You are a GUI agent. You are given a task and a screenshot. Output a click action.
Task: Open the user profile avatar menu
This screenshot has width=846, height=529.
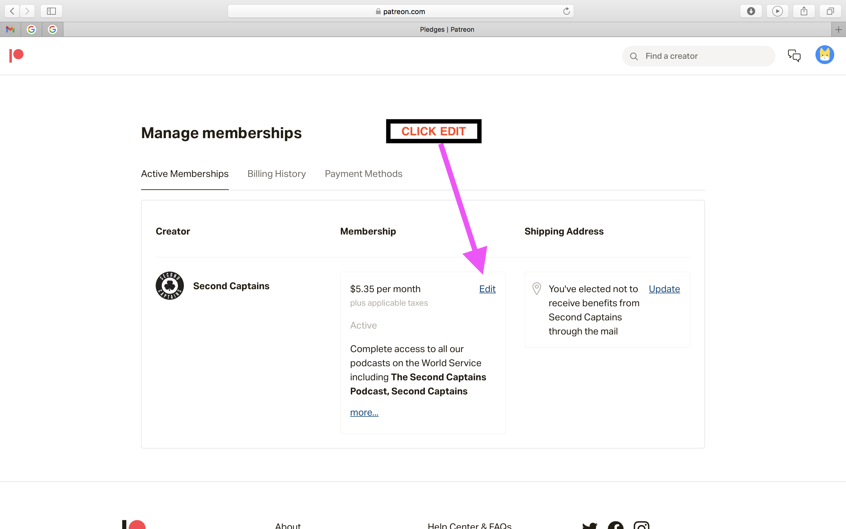coord(825,55)
